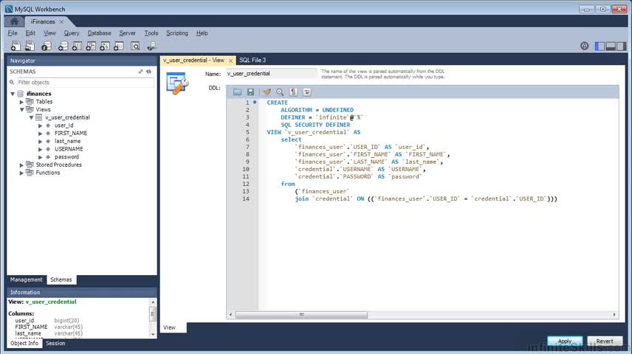Image resolution: width=632 pixels, height=354 pixels.
Task: Toggle invisible characters icon in DDL toolbar
Action: click(293, 92)
